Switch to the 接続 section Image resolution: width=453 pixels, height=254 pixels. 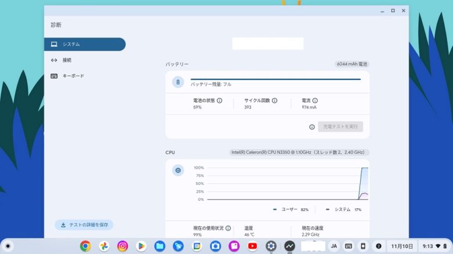click(67, 60)
